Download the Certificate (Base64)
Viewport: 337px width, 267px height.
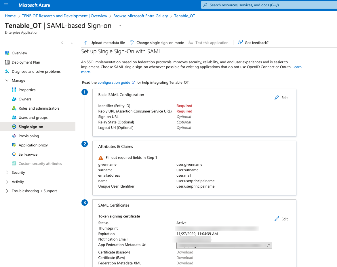(x=185, y=252)
